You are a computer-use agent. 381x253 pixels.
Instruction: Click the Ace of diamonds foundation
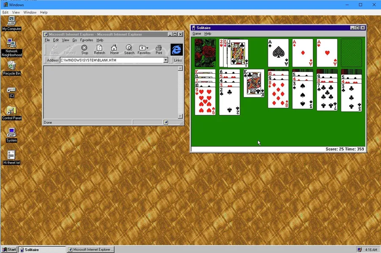pos(303,53)
